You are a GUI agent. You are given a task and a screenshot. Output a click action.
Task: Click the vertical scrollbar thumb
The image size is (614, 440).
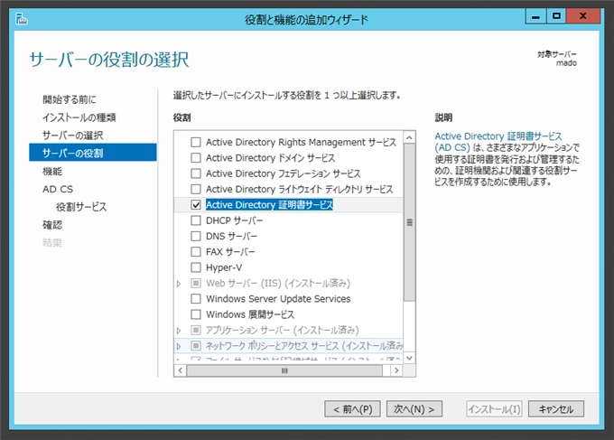[409, 222]
